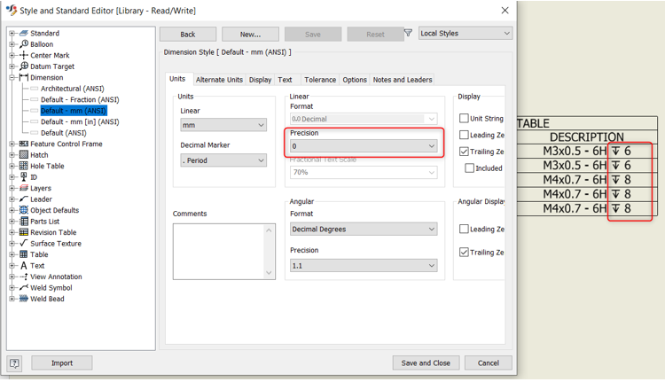Open the Angular Format Decimal Degrees dropdown
This screenshot has height=382, width=665.
click(x=364, y=229)
